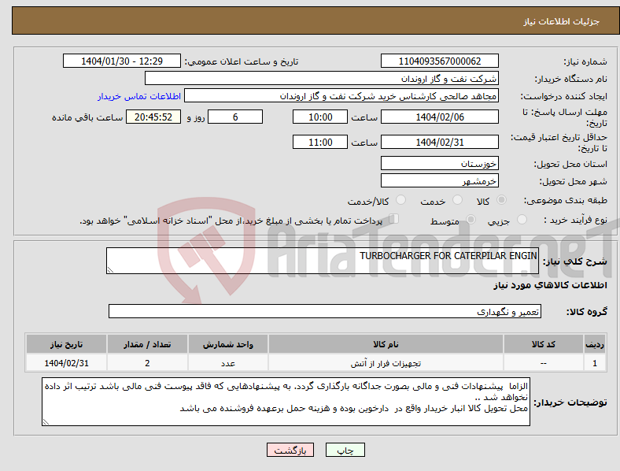Click the response deadline date 1404/02/06

tap(440, 117)
